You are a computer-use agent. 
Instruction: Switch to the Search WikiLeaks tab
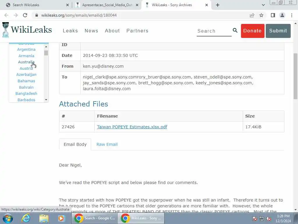click(x=36, y=5)
